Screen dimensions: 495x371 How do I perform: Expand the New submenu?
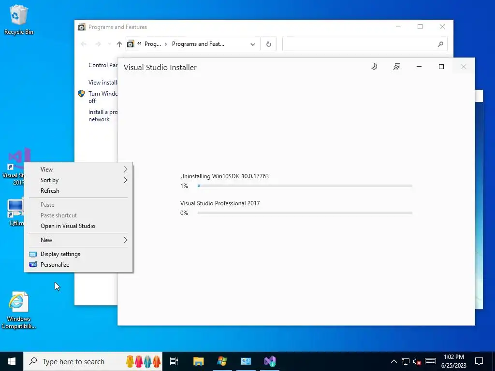tap(78, 240)
